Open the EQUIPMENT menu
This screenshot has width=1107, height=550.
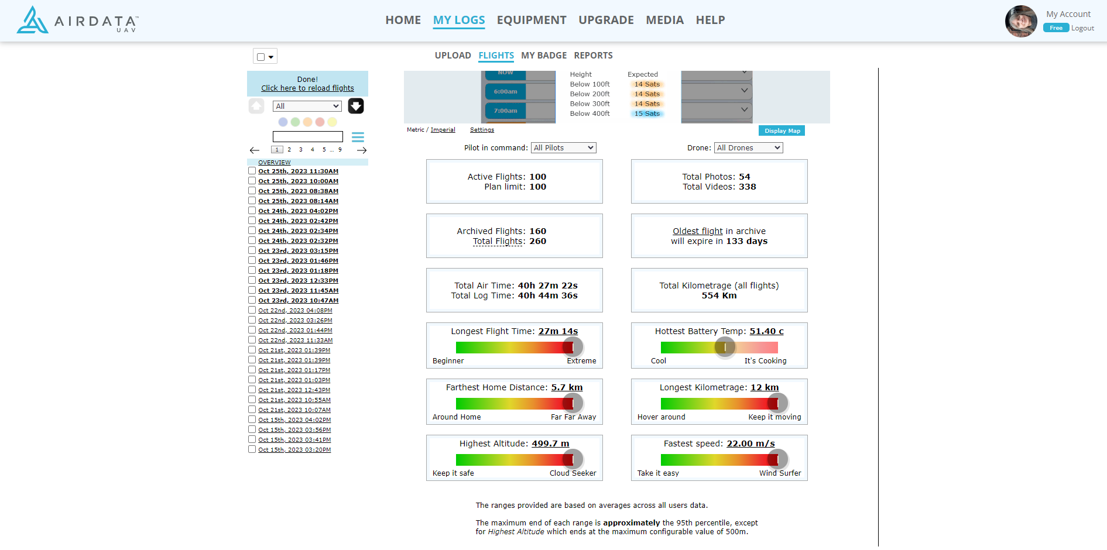(x=531, y=20)
